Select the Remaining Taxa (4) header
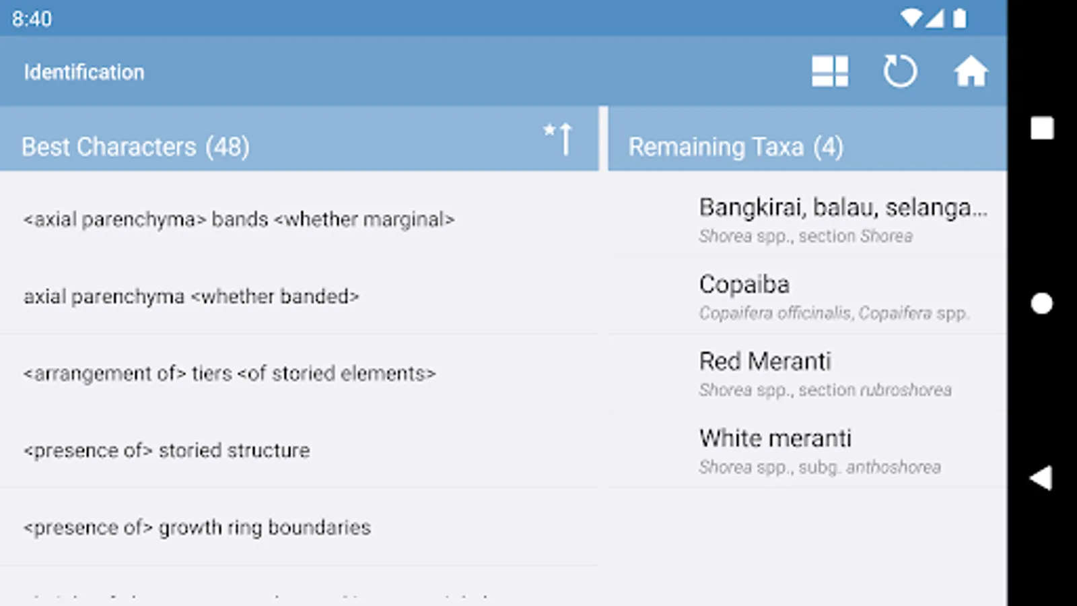1077x606 pixels. point(735,146)
